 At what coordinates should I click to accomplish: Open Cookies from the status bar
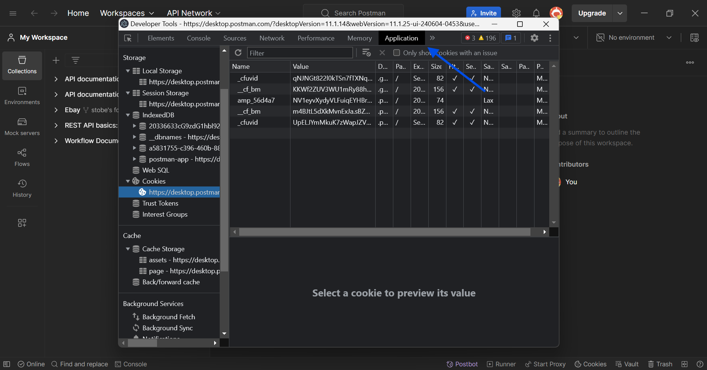point(591,364)
